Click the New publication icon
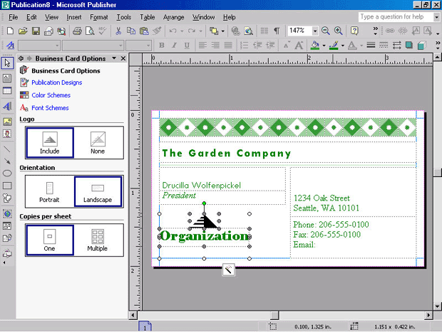The width and height of the screenshot is (442, 332). (10, 31)
